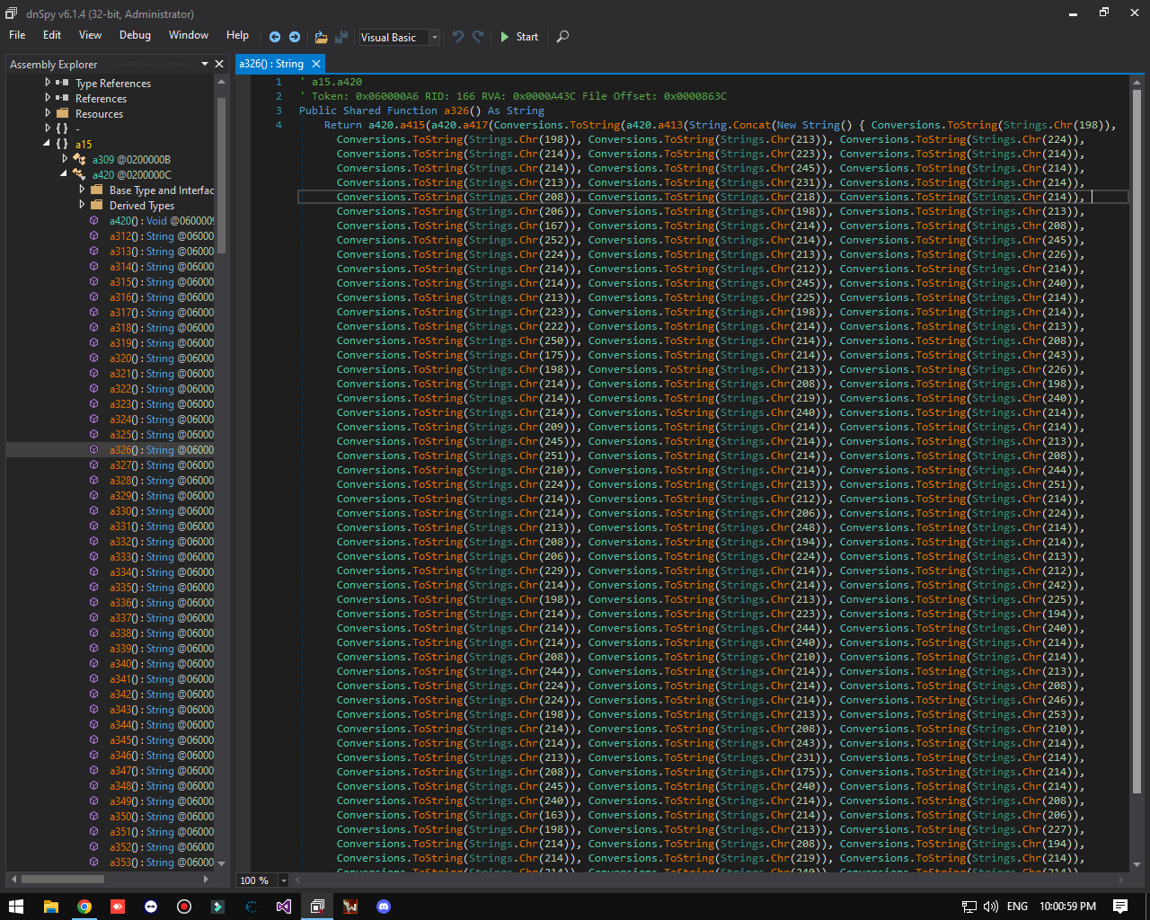1150x920 pixels.
Task: Select method a345() in Assembly Explorer
Action: tap(162, 739)
